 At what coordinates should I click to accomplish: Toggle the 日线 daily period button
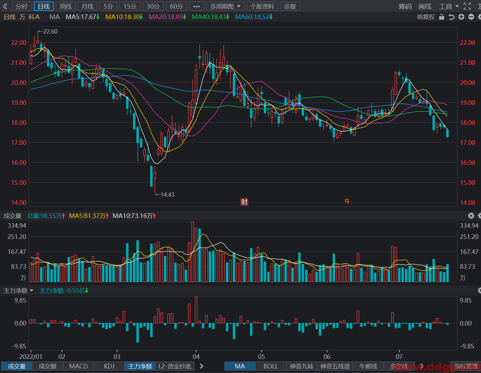point(44,6)
